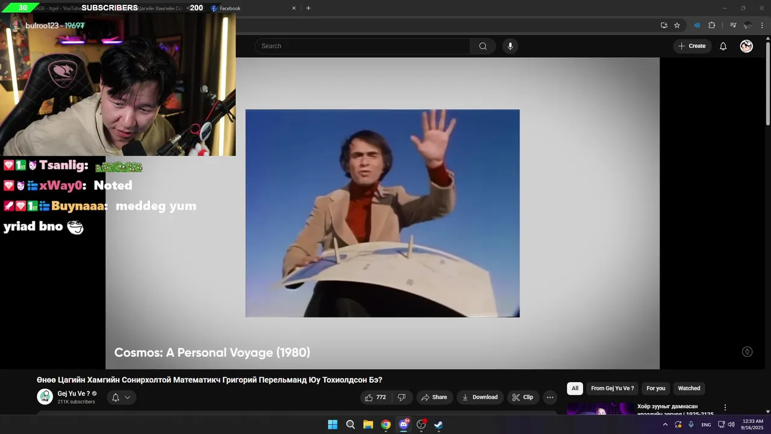Select the Watched chip
This screenshot has width=771, height=434.
pyautogui.click(x=689, y=388)
